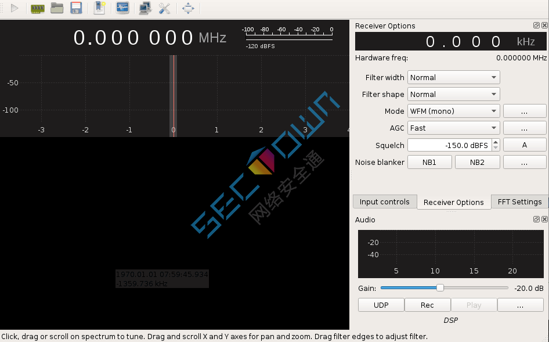549x342 pixels.
Task: Toggle noise blanker NB1
Action: [x=429, y=162]
